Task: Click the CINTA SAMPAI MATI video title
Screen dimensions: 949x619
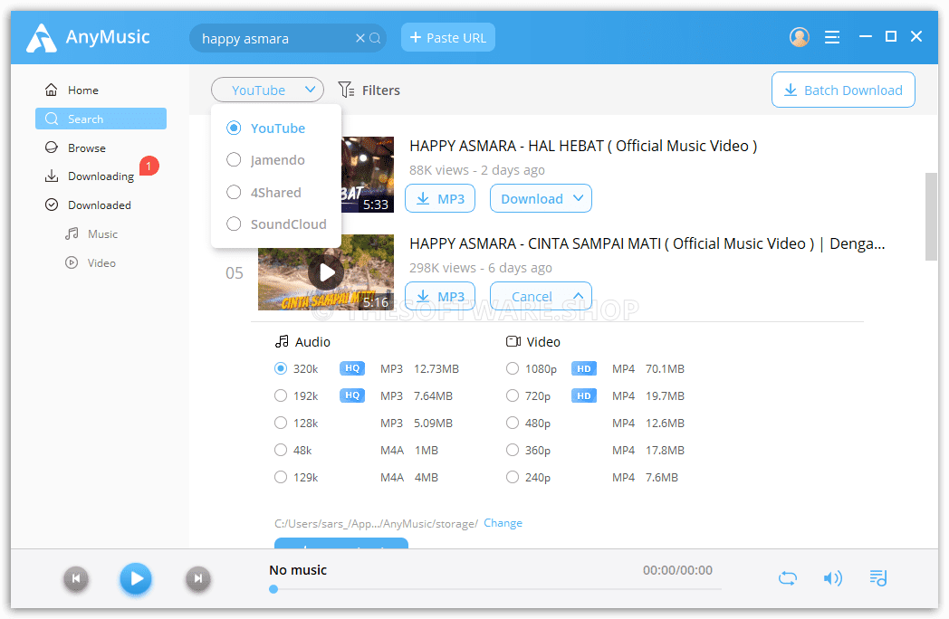Action: click(x=647, y=243)
